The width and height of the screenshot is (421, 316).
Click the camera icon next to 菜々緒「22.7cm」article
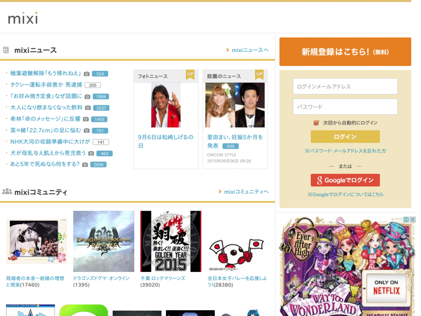86,131
